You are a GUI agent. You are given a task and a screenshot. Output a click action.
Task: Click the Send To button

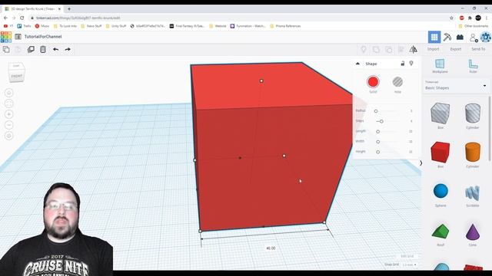[478, 49]
